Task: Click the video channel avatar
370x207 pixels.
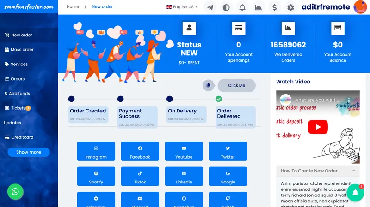Action: click(285, 100)
